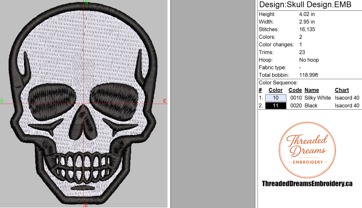The width and height of the screenshot is (362, 208).
Task: Click the 'Color Sequence:' heading
Action: point(278,83)
